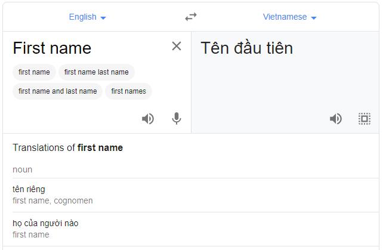
Task: Swap English and Vietnamese languages
Action: click(191, 17)
